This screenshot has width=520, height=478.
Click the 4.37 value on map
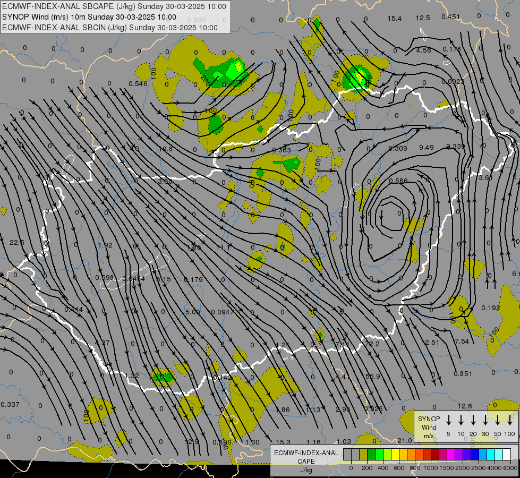pos(102,343)
